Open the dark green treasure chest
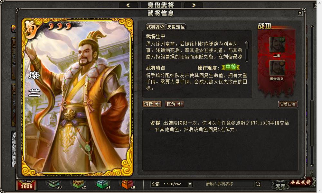The width and height of the screenshot is (322, 193). [x=54, y=184]
